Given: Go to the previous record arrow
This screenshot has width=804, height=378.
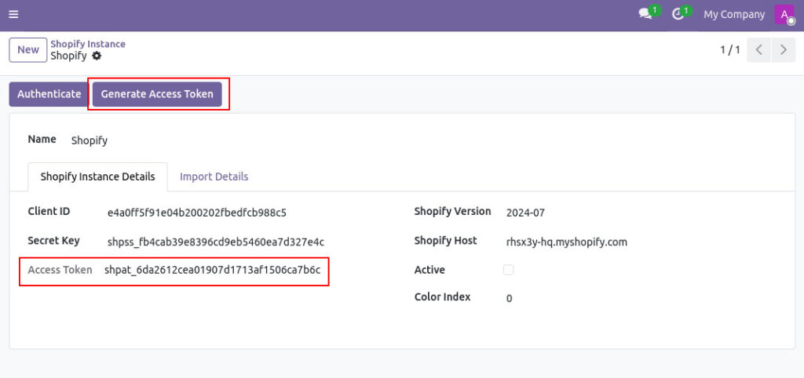Looking at the screenshot, I should tap(758, 50).
